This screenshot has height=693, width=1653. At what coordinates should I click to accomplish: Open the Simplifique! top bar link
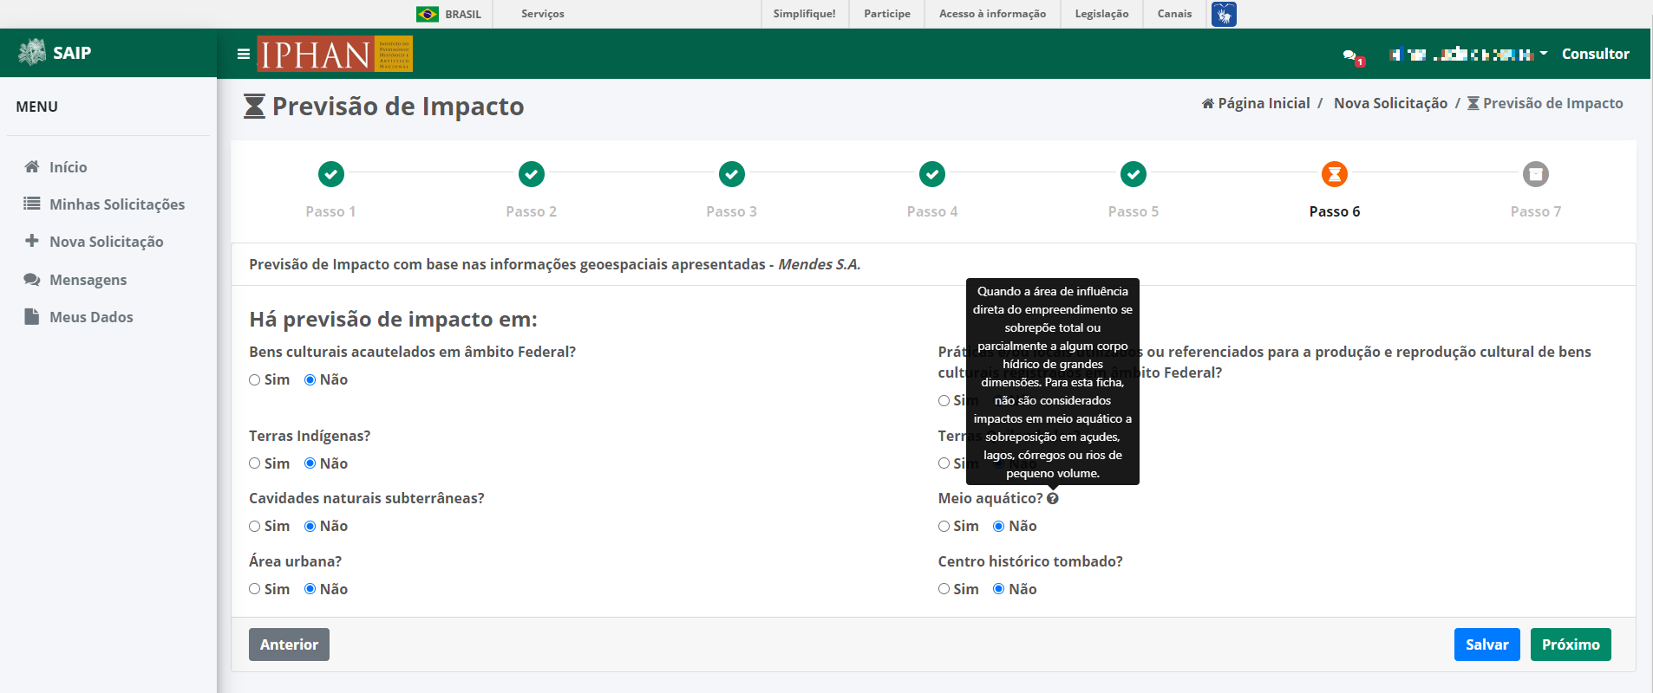pyautogui.click(x=805, y=14)
